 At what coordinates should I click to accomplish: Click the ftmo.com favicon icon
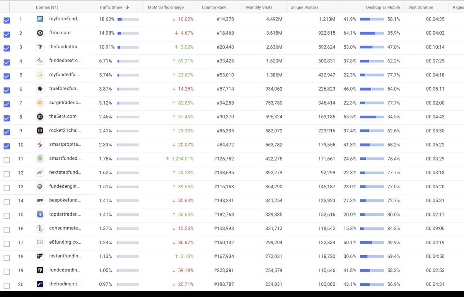[x=40, y=33]
